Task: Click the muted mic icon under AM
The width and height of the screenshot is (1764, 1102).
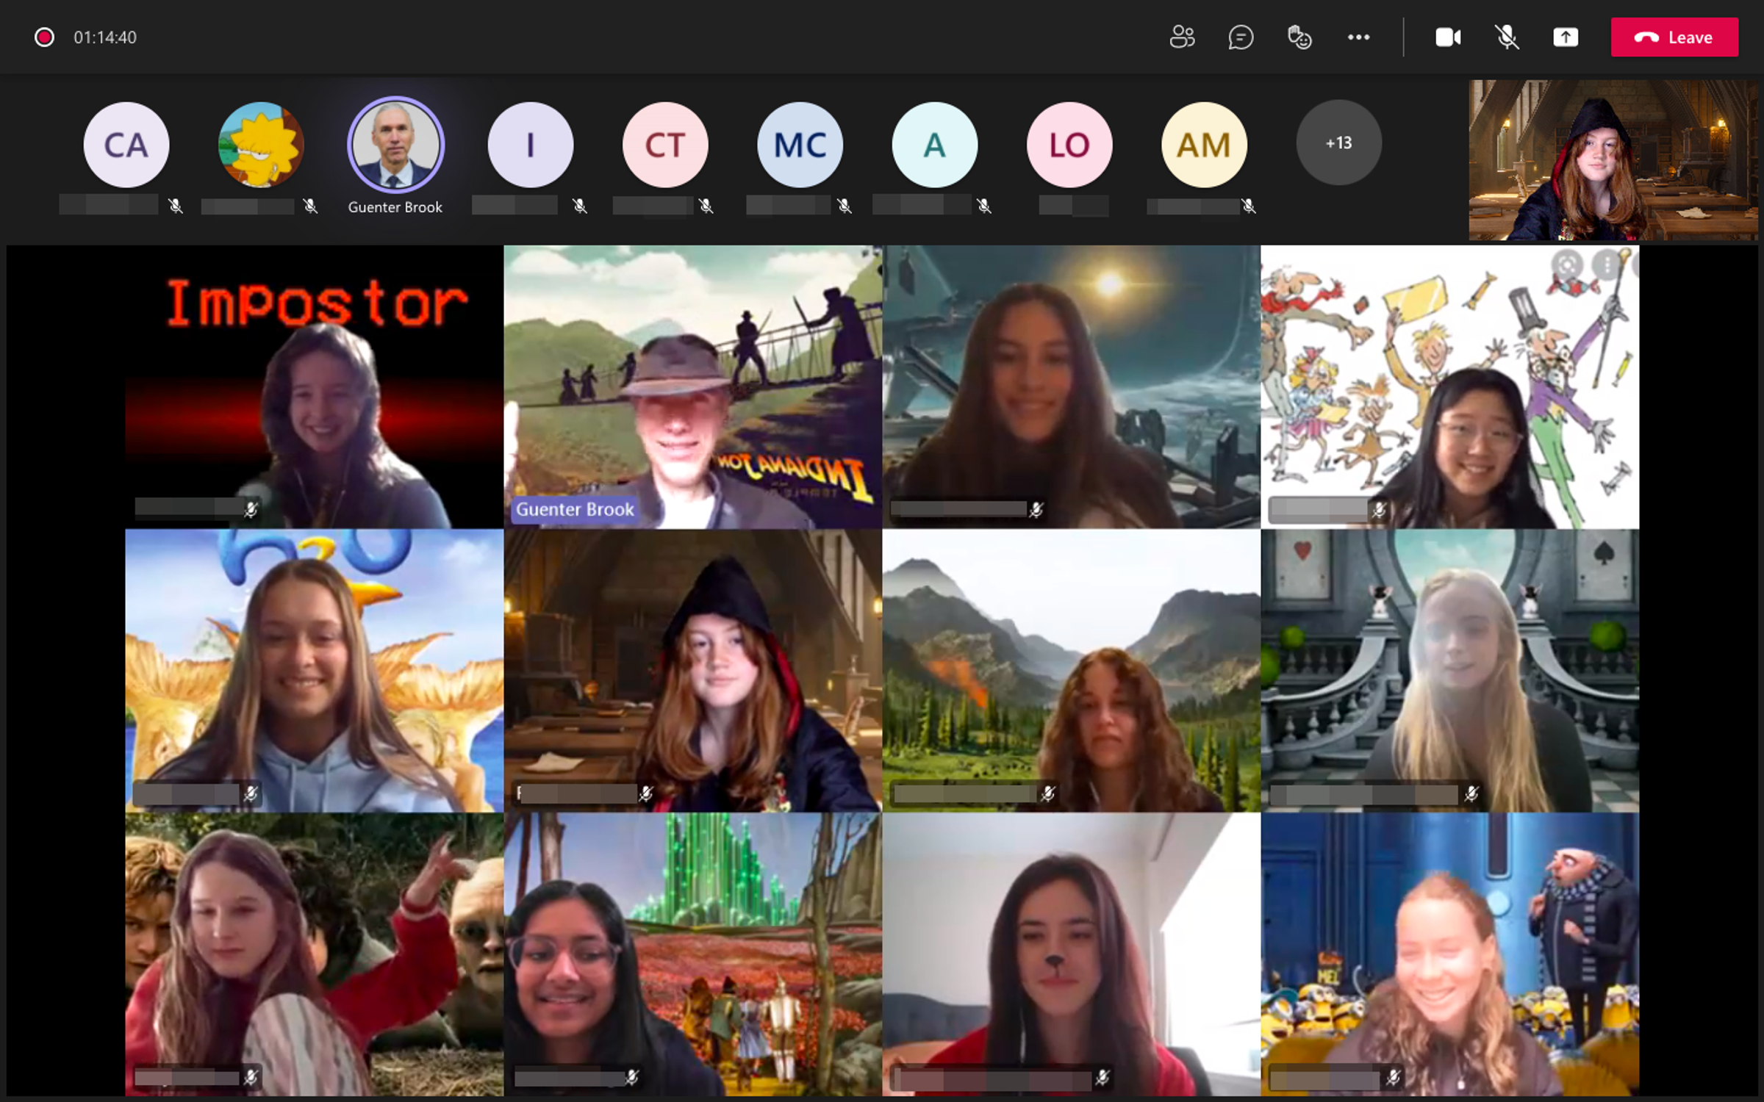Action: click(x=1249, y=206)
